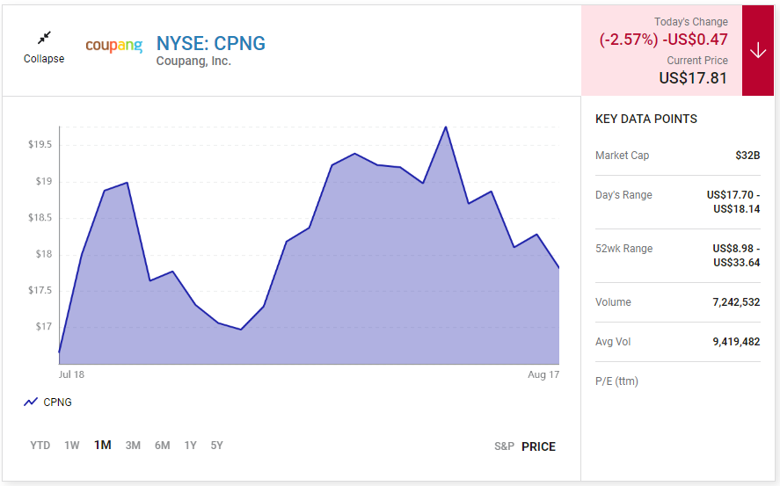Viewport: 780px width, 486px height.
Task: Toggle the CPNG series legend label
Action: tap(57, 402)
